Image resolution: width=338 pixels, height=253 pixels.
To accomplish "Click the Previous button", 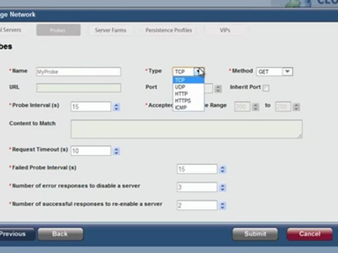I will pyautogui.click(x=17, y=234).
